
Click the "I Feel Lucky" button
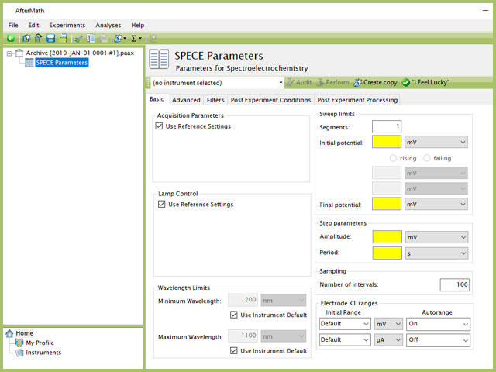(x=425, y=83)
